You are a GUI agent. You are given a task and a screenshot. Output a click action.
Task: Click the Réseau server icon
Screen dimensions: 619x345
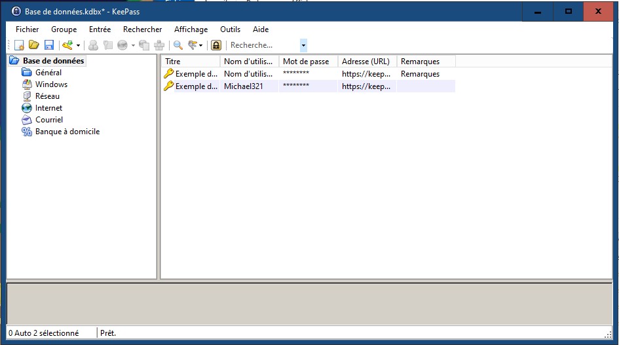(27, 96)
